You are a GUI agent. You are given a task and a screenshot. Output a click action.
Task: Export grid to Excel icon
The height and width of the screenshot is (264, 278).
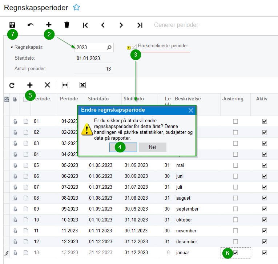coord(82,85)
